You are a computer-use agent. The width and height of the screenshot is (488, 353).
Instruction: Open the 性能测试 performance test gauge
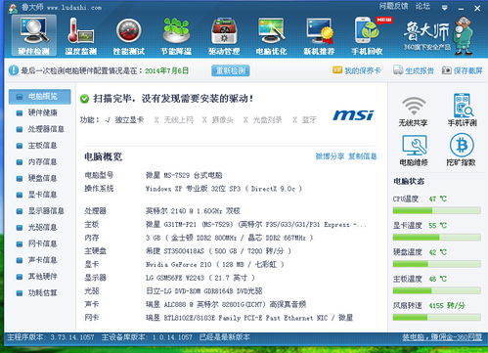click(128, 35)
